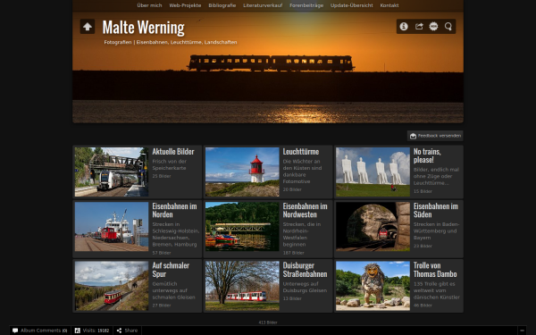
Task: Click the 413 Bilder total count text
Action: (268, 322)
